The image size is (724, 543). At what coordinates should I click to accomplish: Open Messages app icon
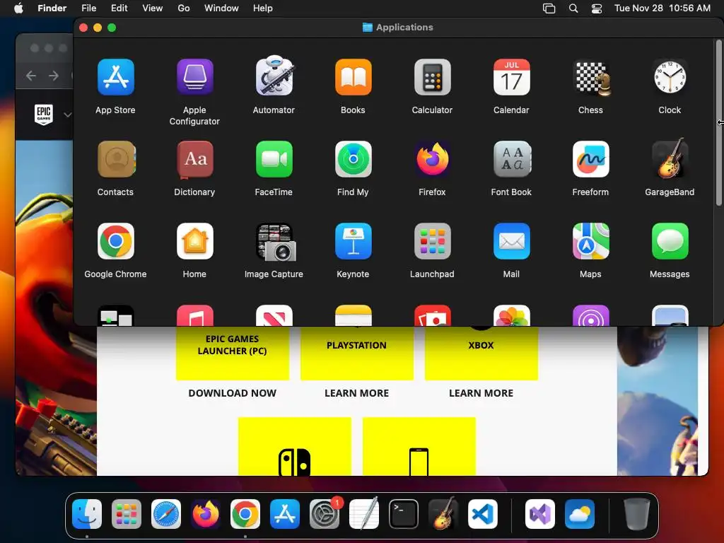[670, 241]
